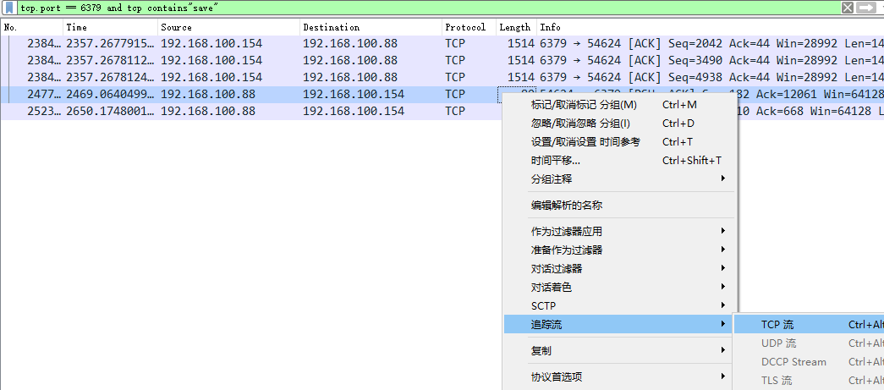The image size is (884, 390).
Task: Sort by the Source column header
Action: click(x=228, y=27)
